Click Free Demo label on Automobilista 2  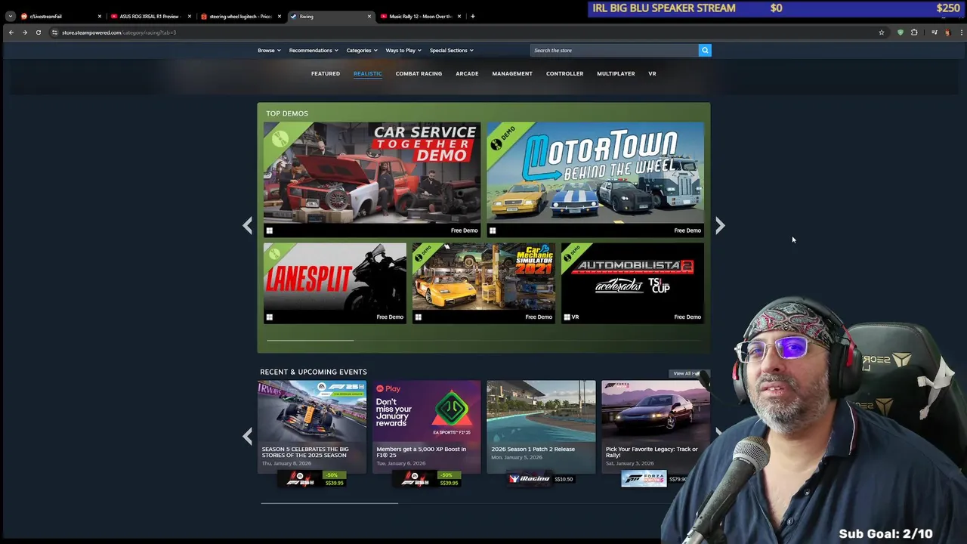pos(687,317)
